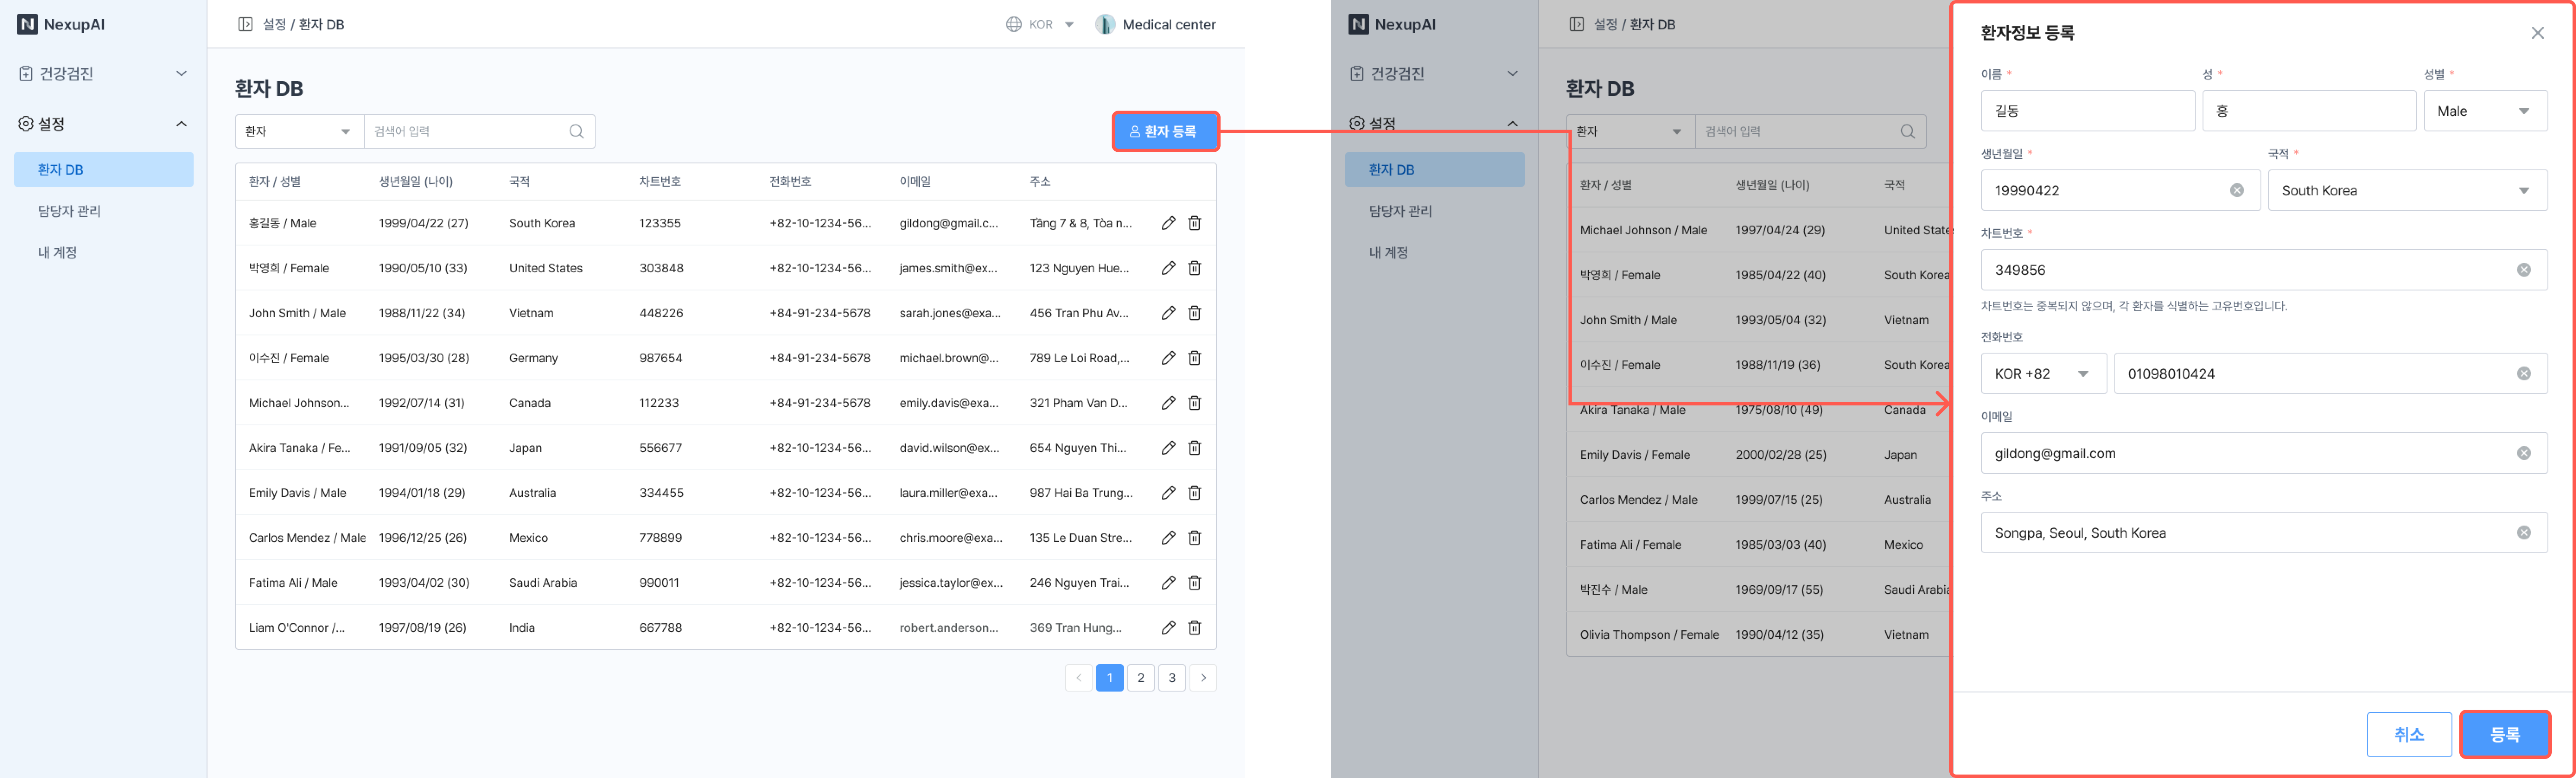Close the 환자정보 등록 dialog with the X
2576x778 pixels.
(2537, 33)
